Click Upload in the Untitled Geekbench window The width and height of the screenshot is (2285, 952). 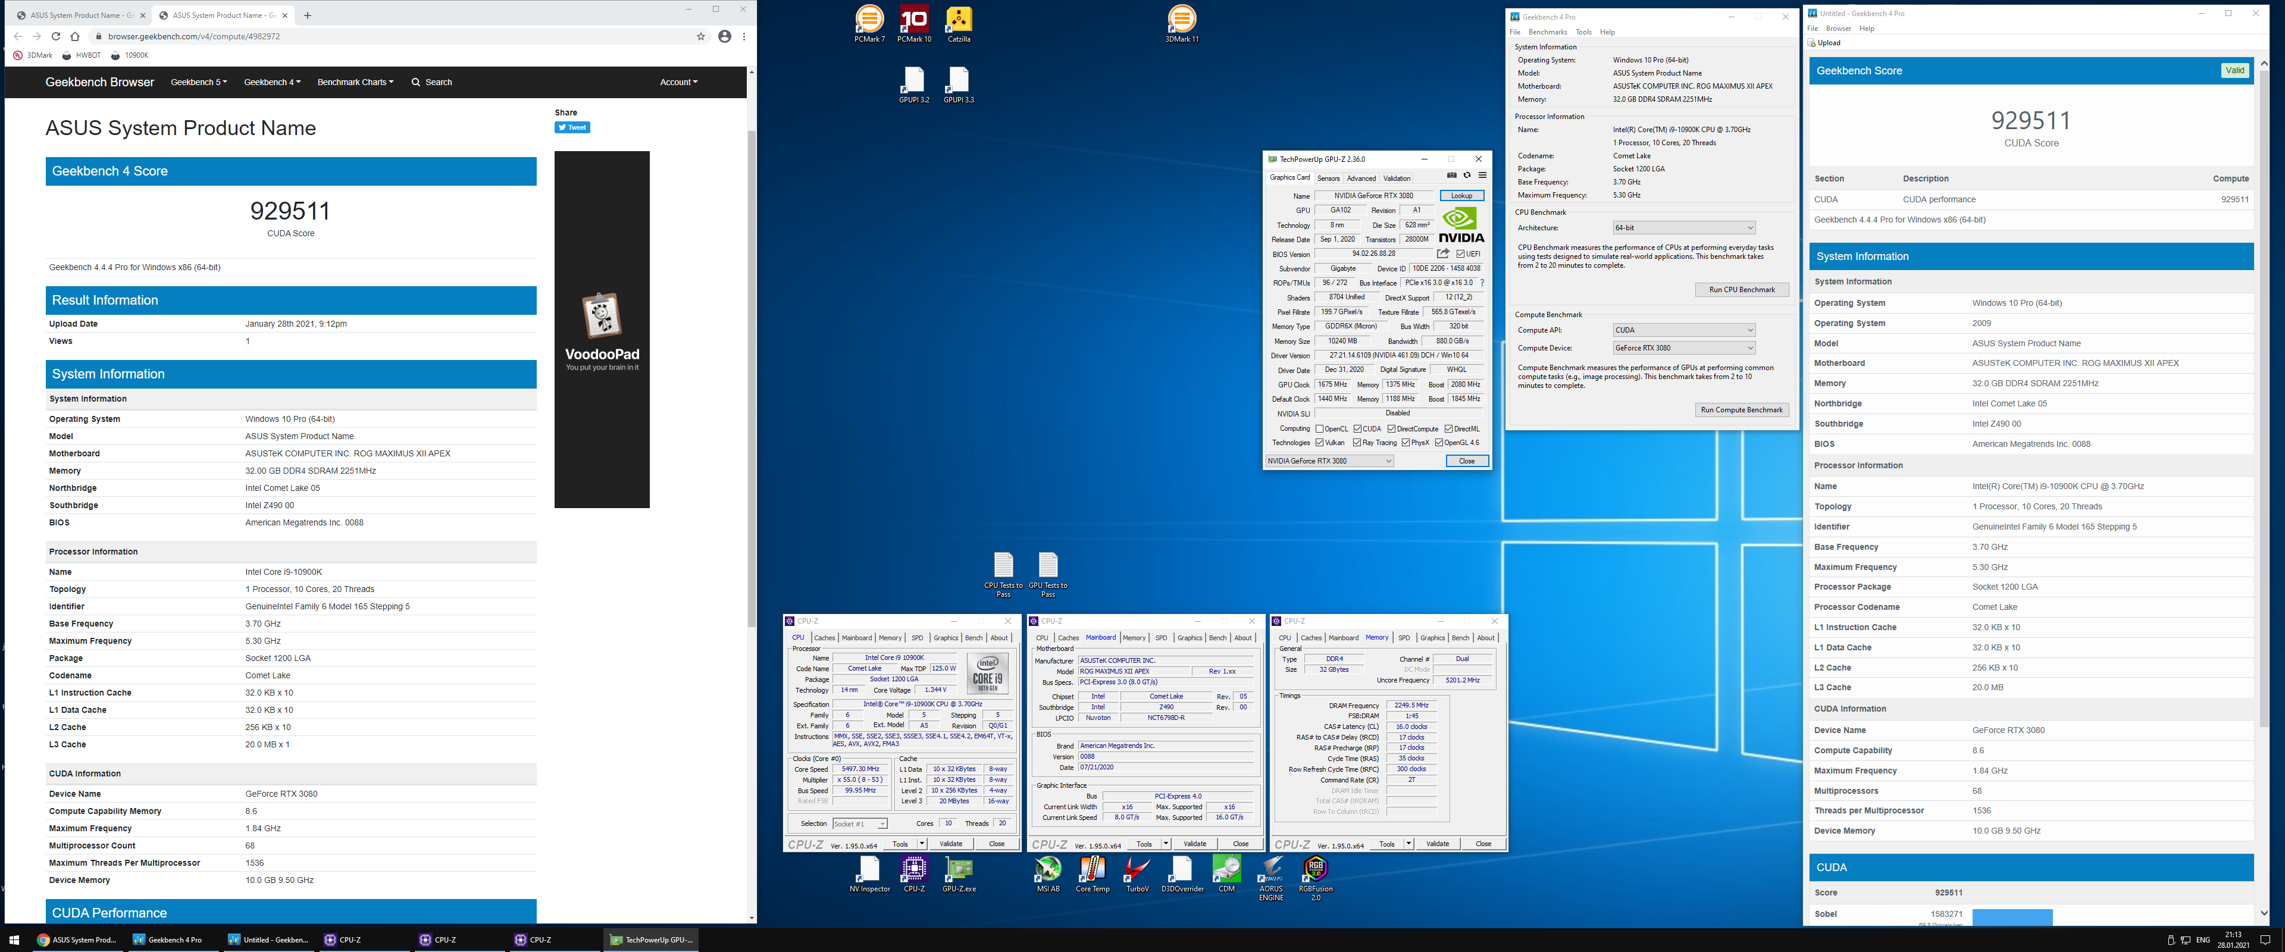(1824, 43)
